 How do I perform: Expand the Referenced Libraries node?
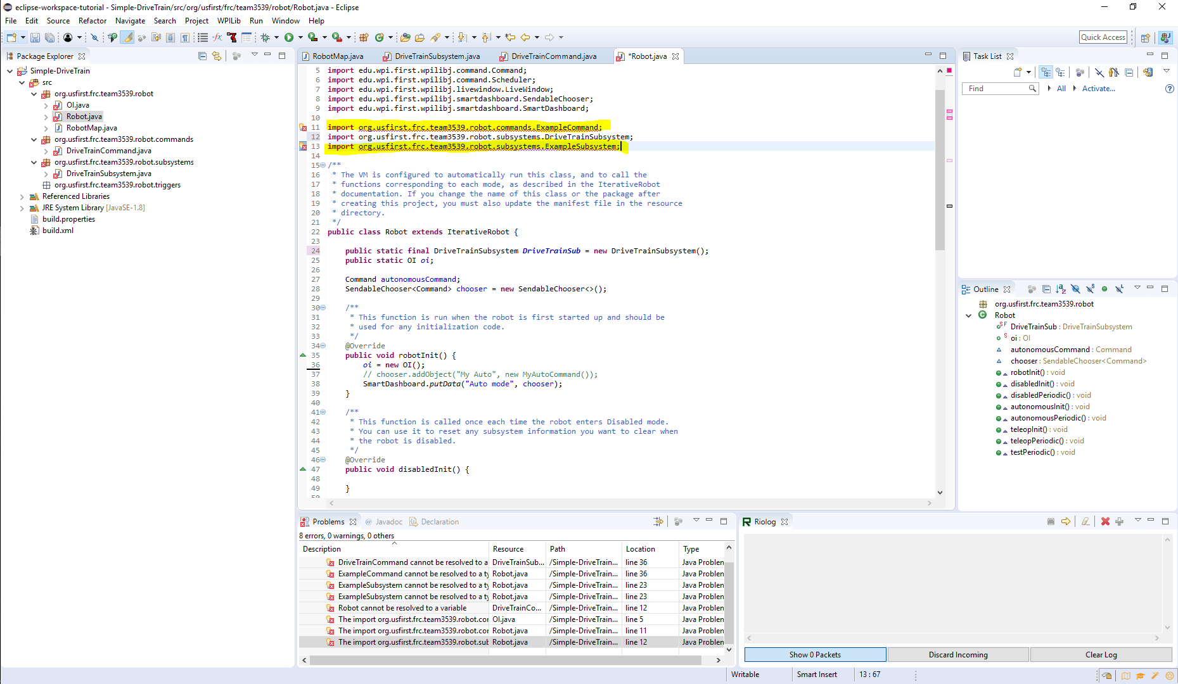click(x=22, y=196)
